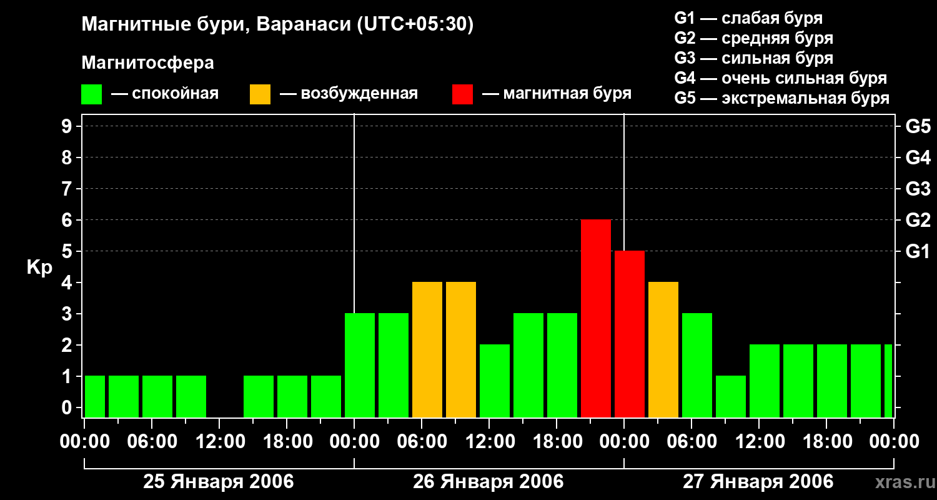Select the red Kp 5 bar
This screenshot has height=500, width=937.
pyautogui.click(x=630, y=334)
